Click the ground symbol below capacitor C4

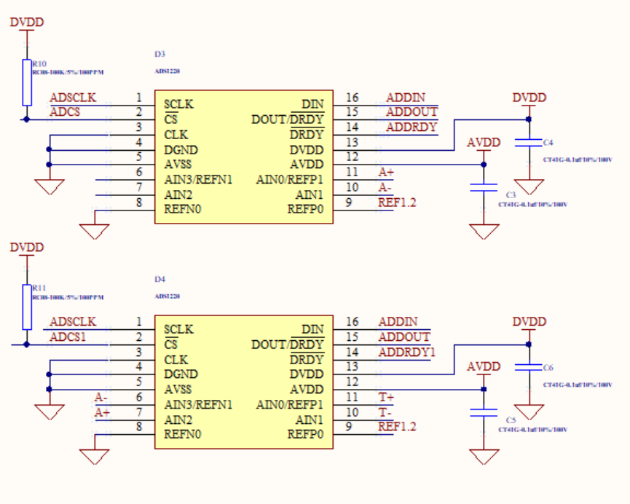[x=529, y=187]
